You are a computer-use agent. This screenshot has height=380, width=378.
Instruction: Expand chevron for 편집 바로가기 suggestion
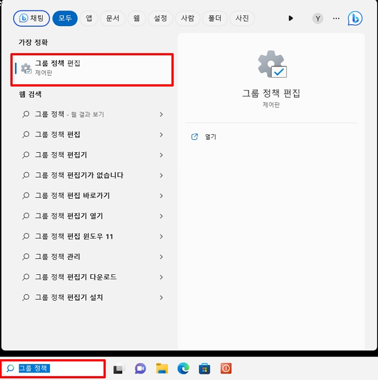coord(161,195)
